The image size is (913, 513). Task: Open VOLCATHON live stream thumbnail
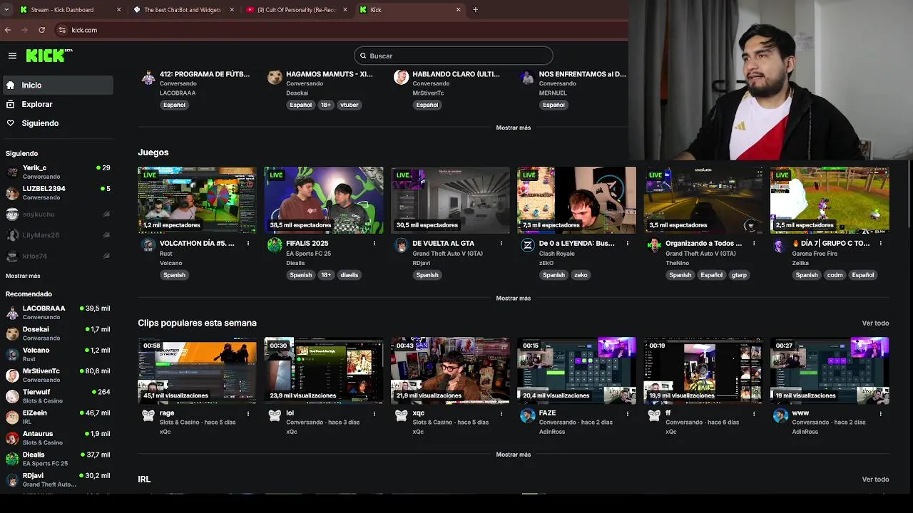click(197, 200)
